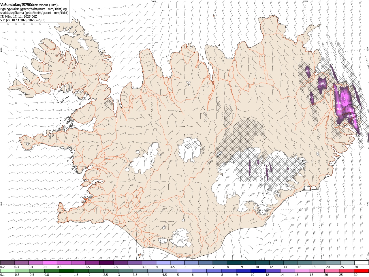Select the palest green swatch starting at 0.1

(x=7, y=271)
